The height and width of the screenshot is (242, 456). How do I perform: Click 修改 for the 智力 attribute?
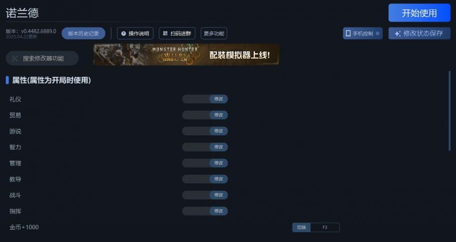(x=219, y=147)
